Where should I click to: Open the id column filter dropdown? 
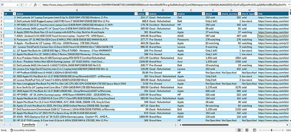[x=14, y=14]
